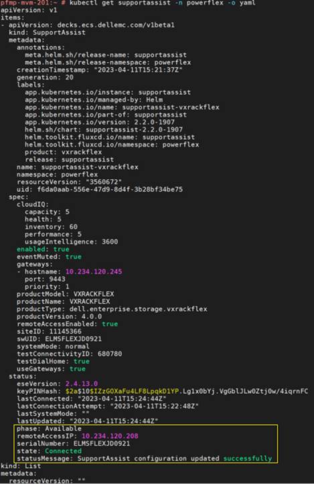The width and height of the screenshot is (314, 484).
Task: Click the useGateways true value
Action: tap(77, 368)
